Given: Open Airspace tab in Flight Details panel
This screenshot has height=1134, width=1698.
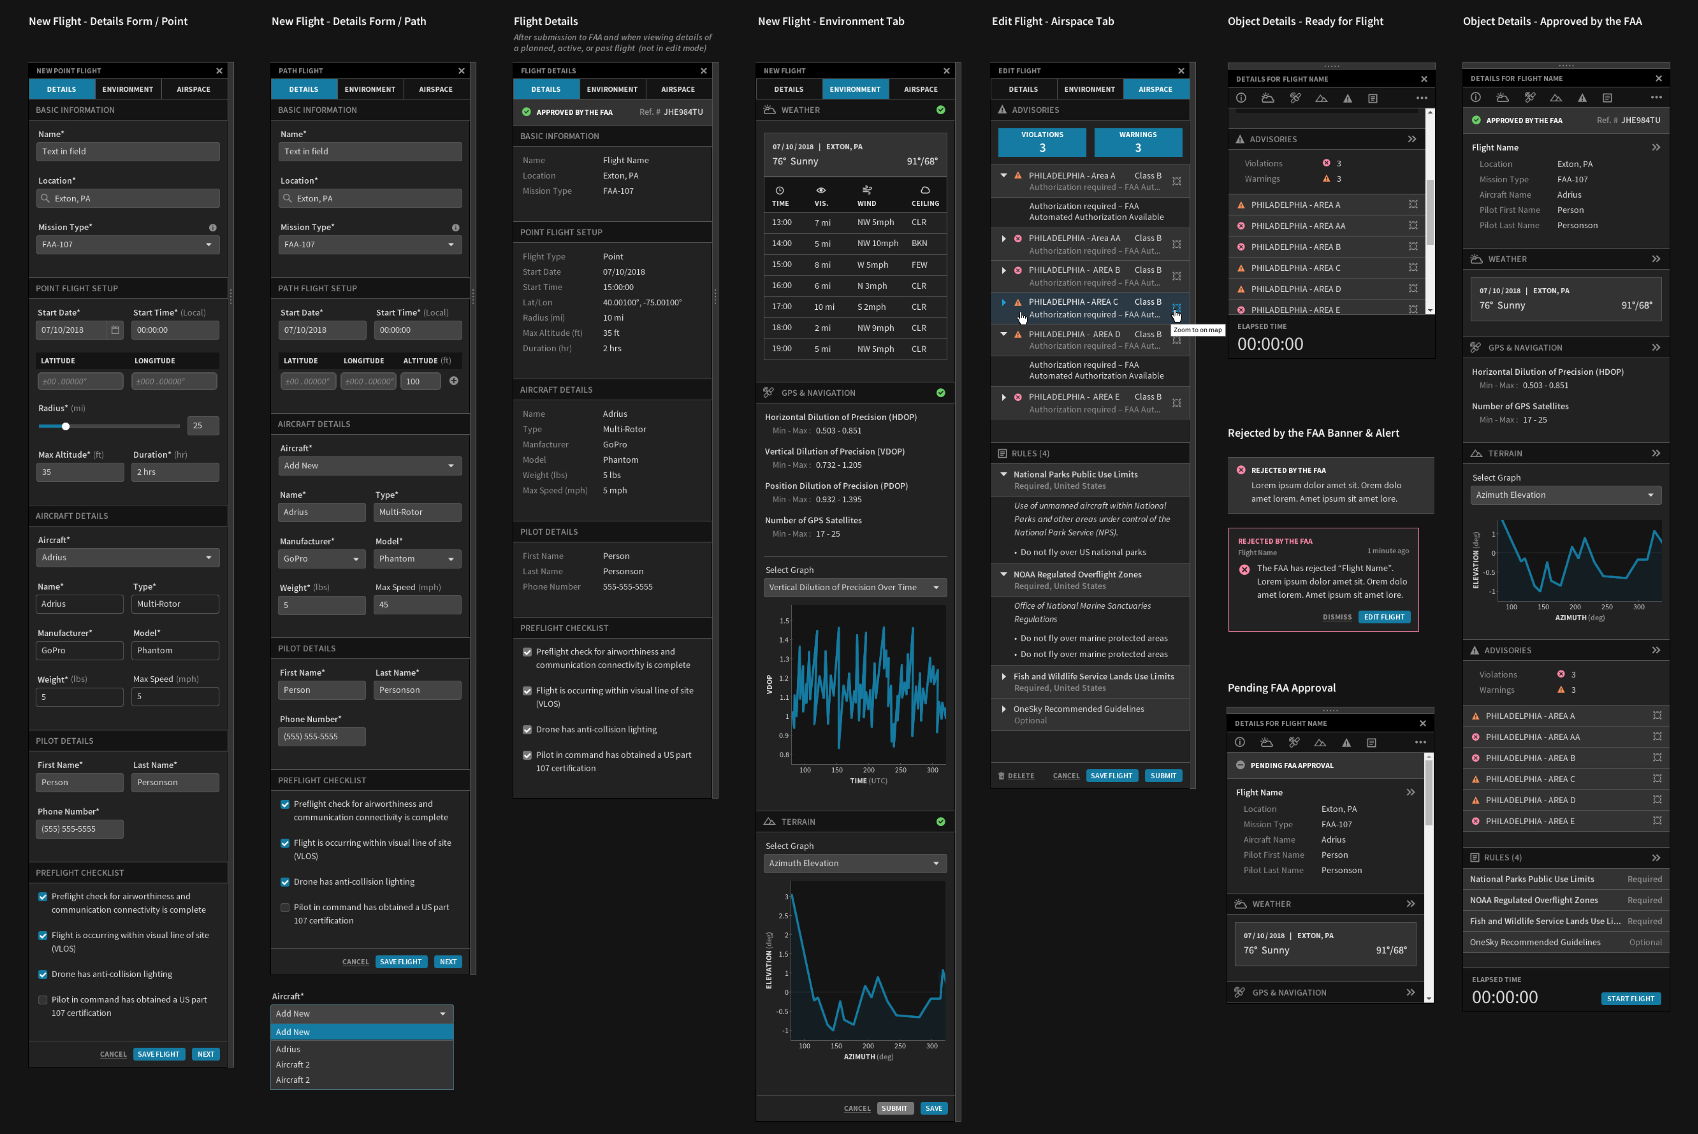Looking at the screenshot, I should [677, 90].
